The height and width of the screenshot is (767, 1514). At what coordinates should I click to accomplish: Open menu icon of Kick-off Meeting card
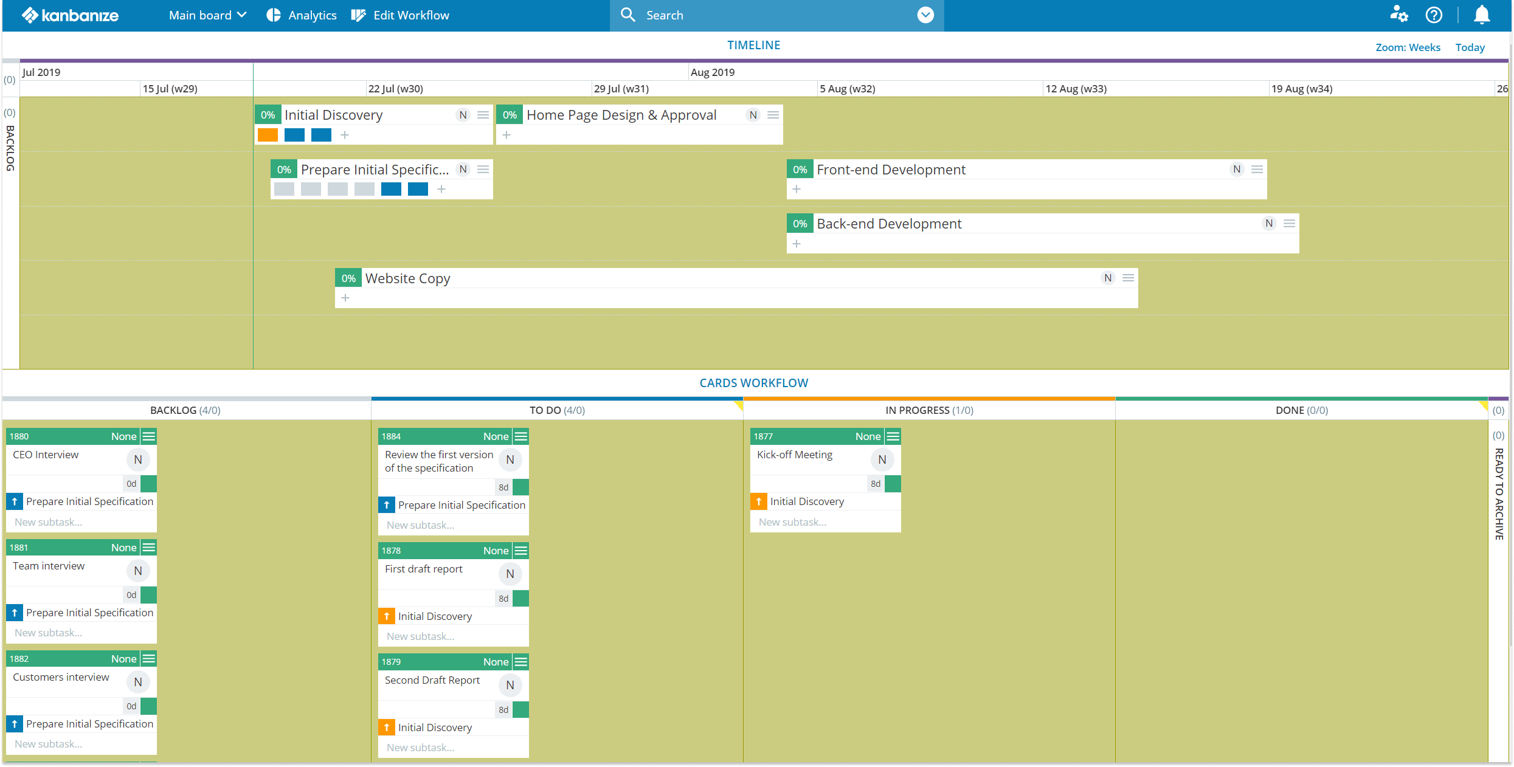893,436
